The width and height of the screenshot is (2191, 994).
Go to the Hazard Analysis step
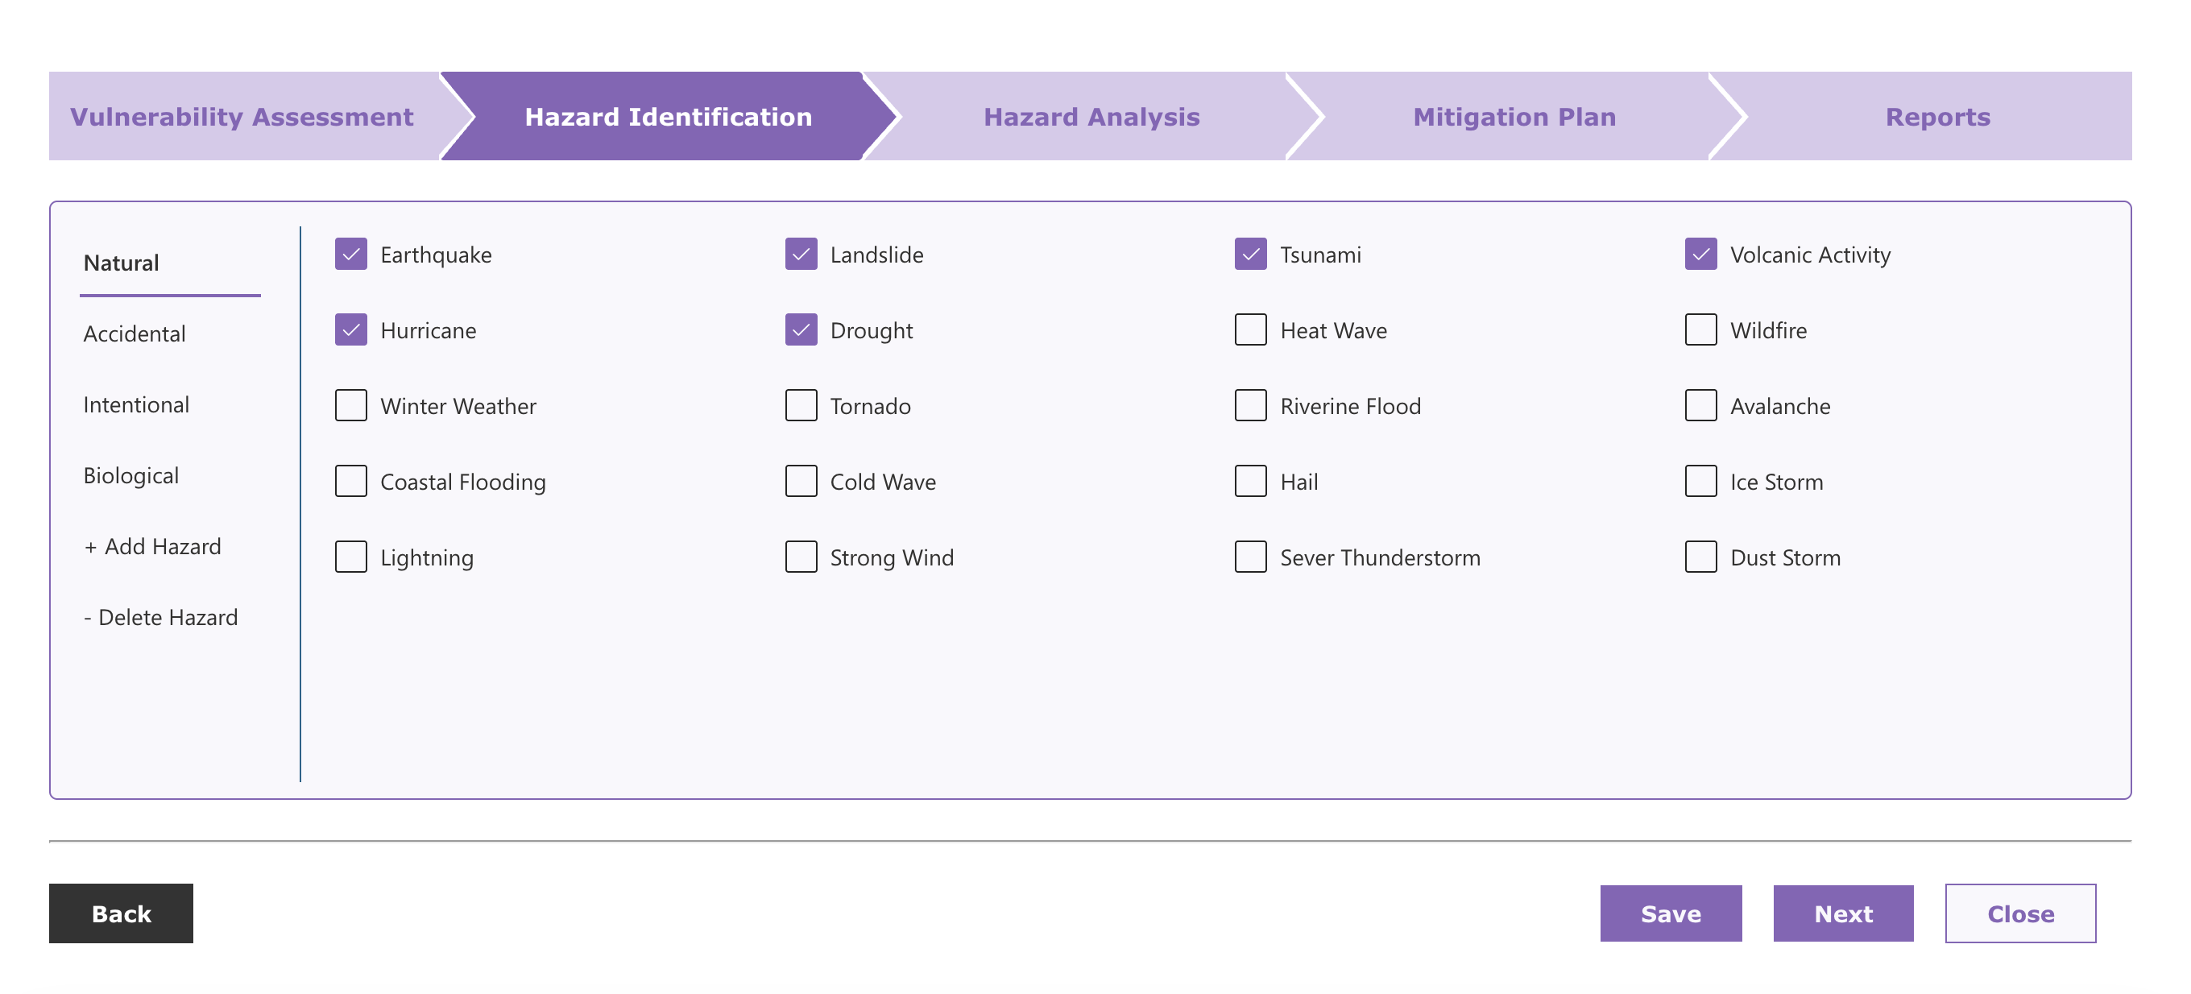pyautogui.click(x=1091, y=117)
